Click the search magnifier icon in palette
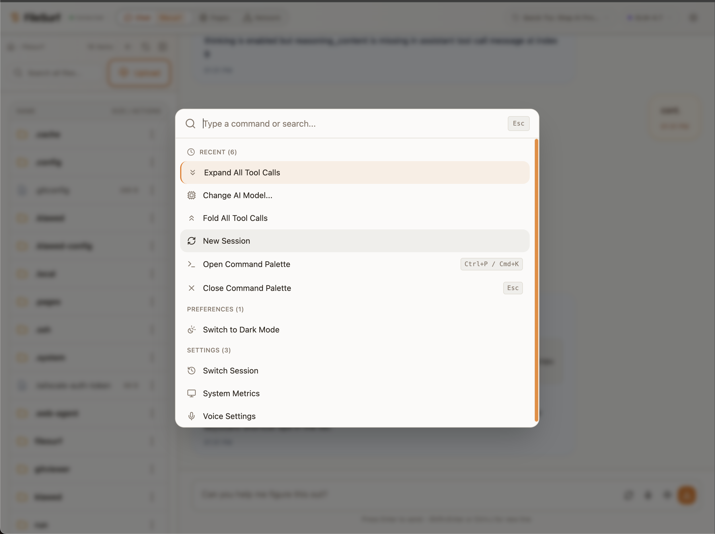 [190, 124]
